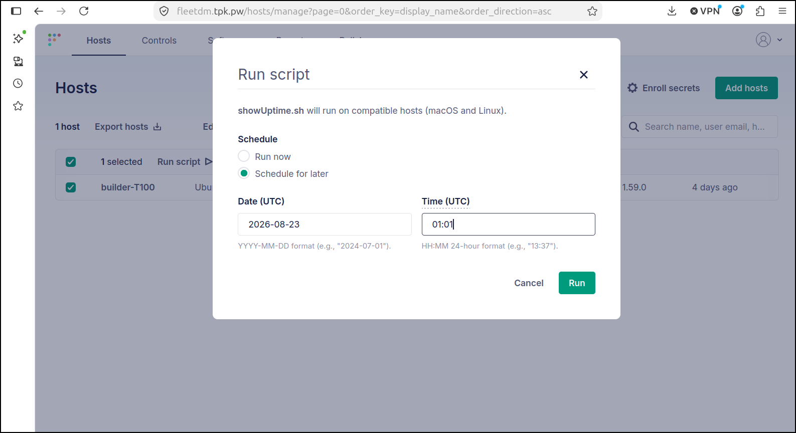Open the Controls tab
The height and width of the screenshot is (433, 796).
[159, 41]
